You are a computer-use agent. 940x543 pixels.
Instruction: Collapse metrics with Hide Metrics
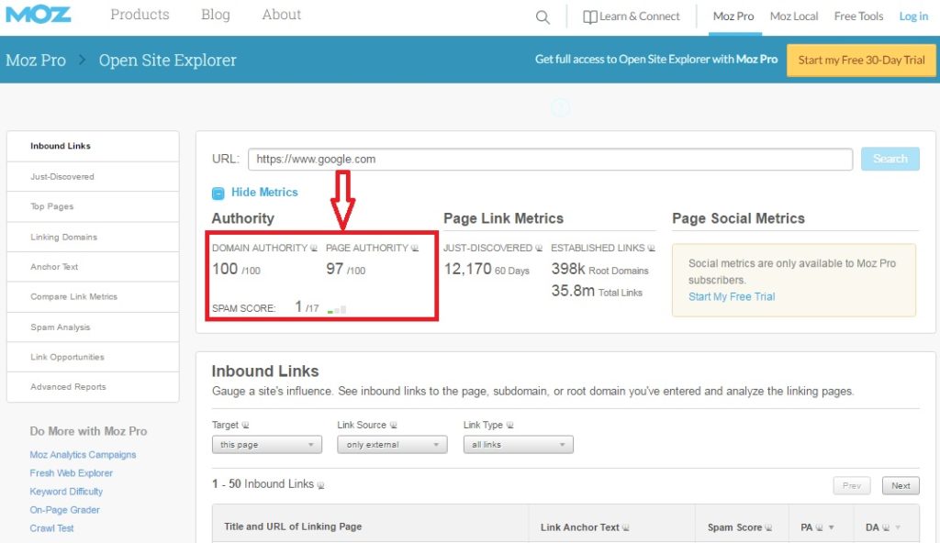tap(264, 193)
